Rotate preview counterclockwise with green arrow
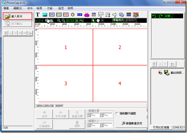The image size is (187, 133). click(154, 16)
